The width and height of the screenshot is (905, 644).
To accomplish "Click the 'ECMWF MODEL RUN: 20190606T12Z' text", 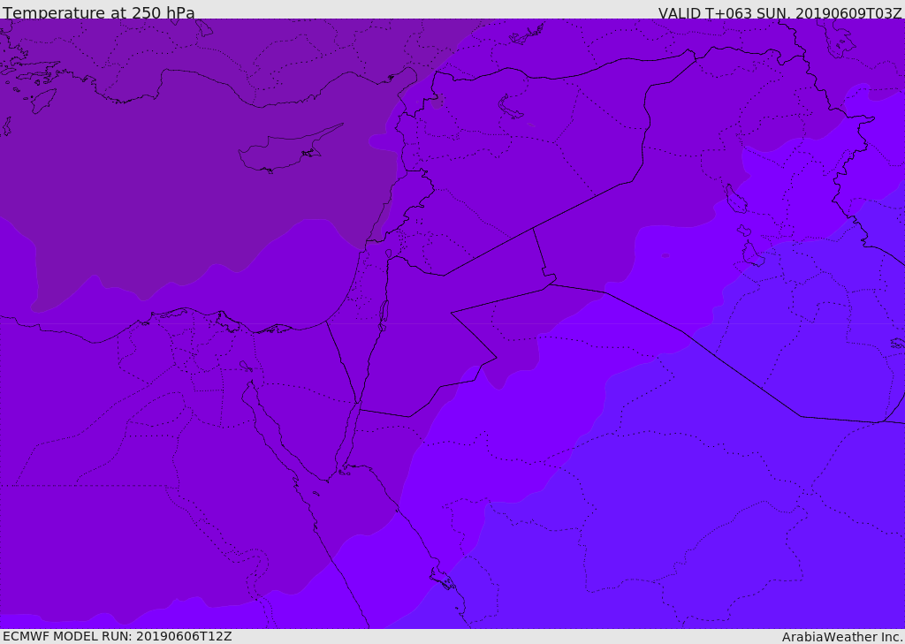I will [x=118, y=636].
